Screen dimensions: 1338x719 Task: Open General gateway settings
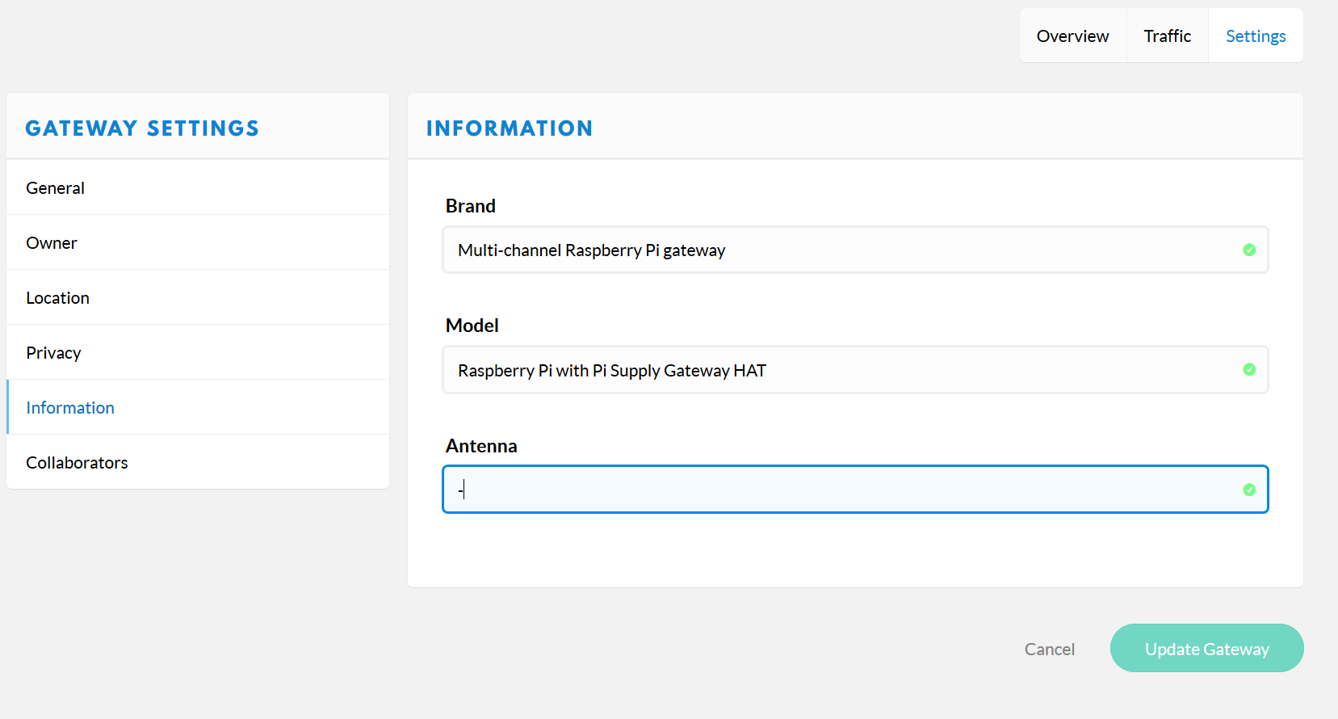coord(198,187)
